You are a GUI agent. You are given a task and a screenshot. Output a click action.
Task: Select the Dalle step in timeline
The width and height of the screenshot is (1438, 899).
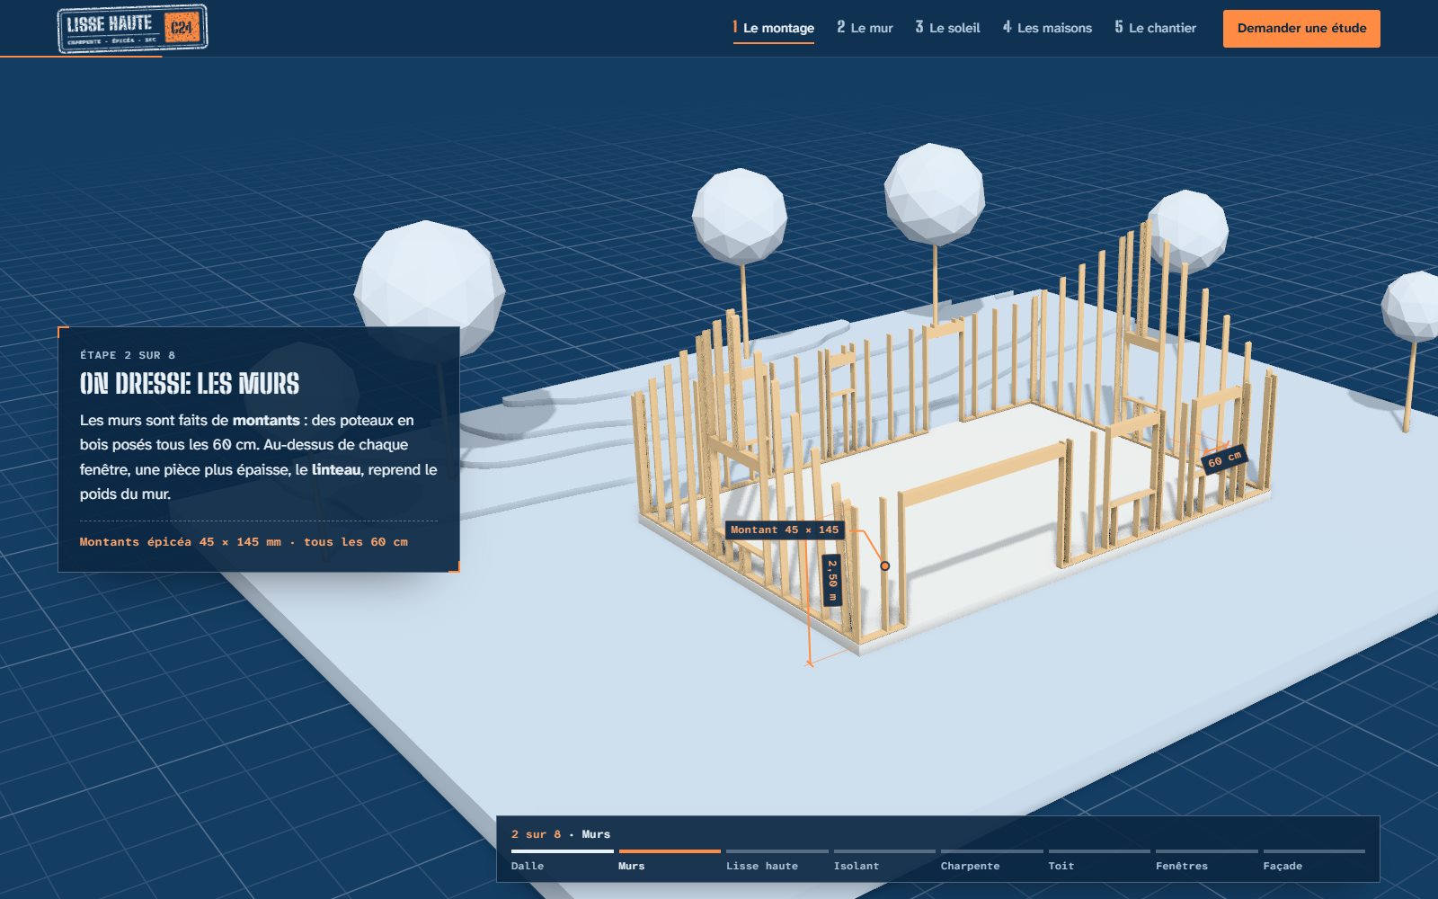point(562,861)
